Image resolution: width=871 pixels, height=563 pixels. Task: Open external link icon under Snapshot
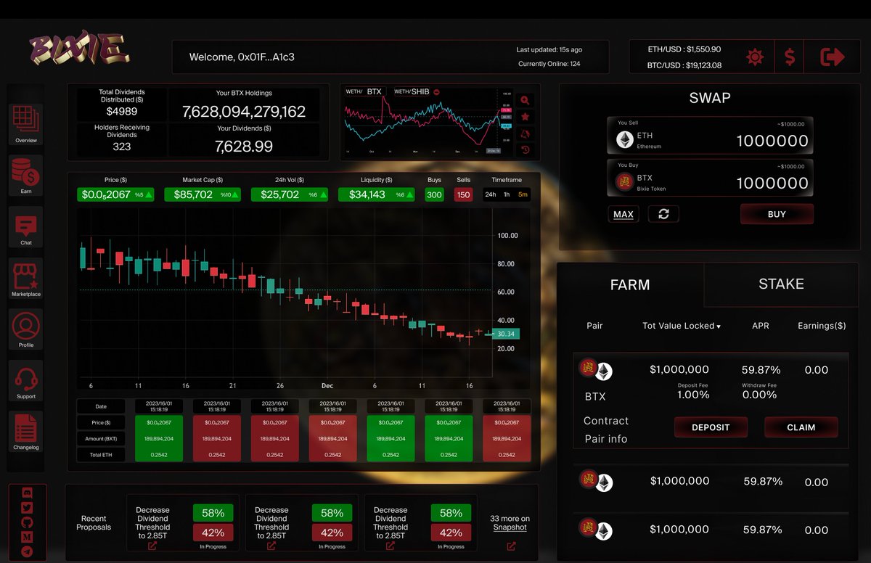511,546
